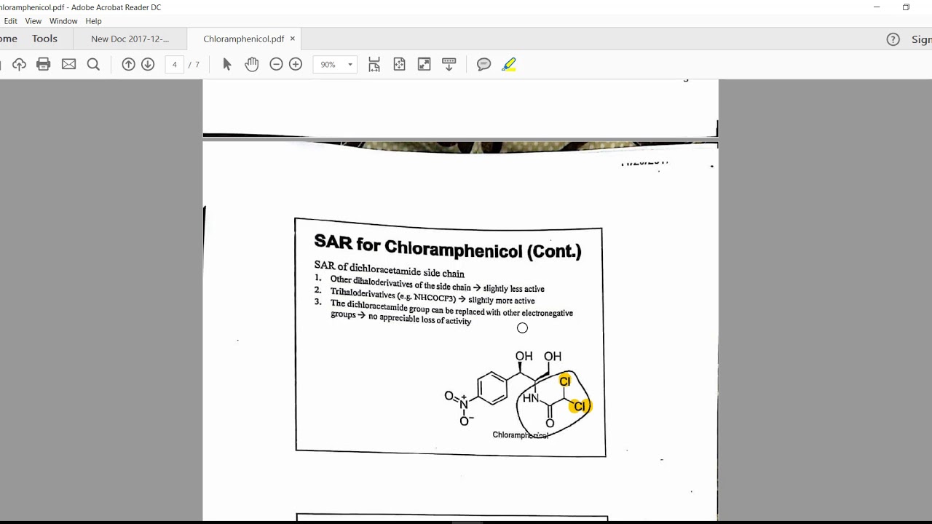Image resolution: width=932 pixels, height=524 pixels.
Task: Switch to New Doc 2017-12 tab
Action: [130, 39]
